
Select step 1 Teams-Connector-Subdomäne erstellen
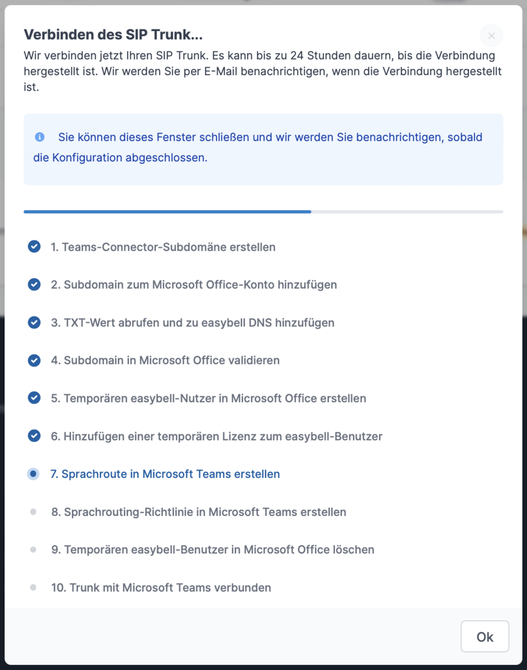[x=163, y=247]
